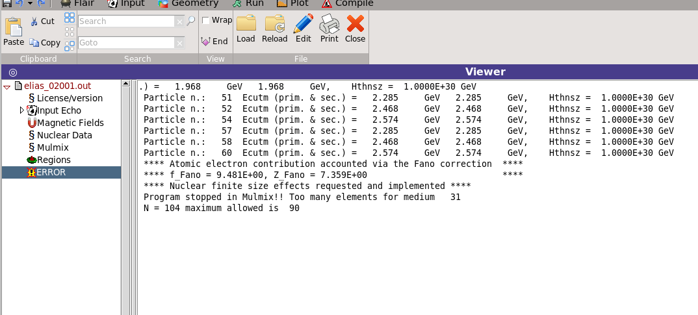The width and height of the screenshot is (698, 315).
Task: Select the Regions section in tree
Action: 53,160
